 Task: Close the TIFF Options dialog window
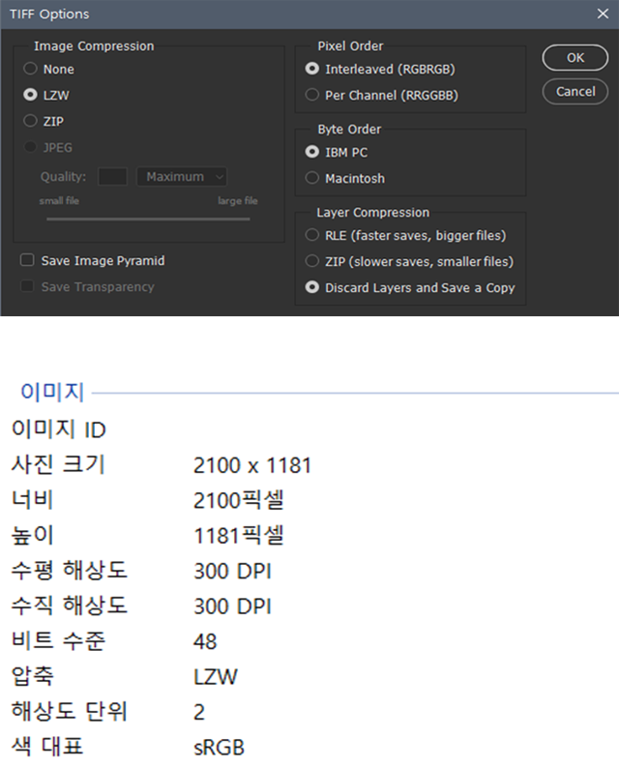click(603, 14)
